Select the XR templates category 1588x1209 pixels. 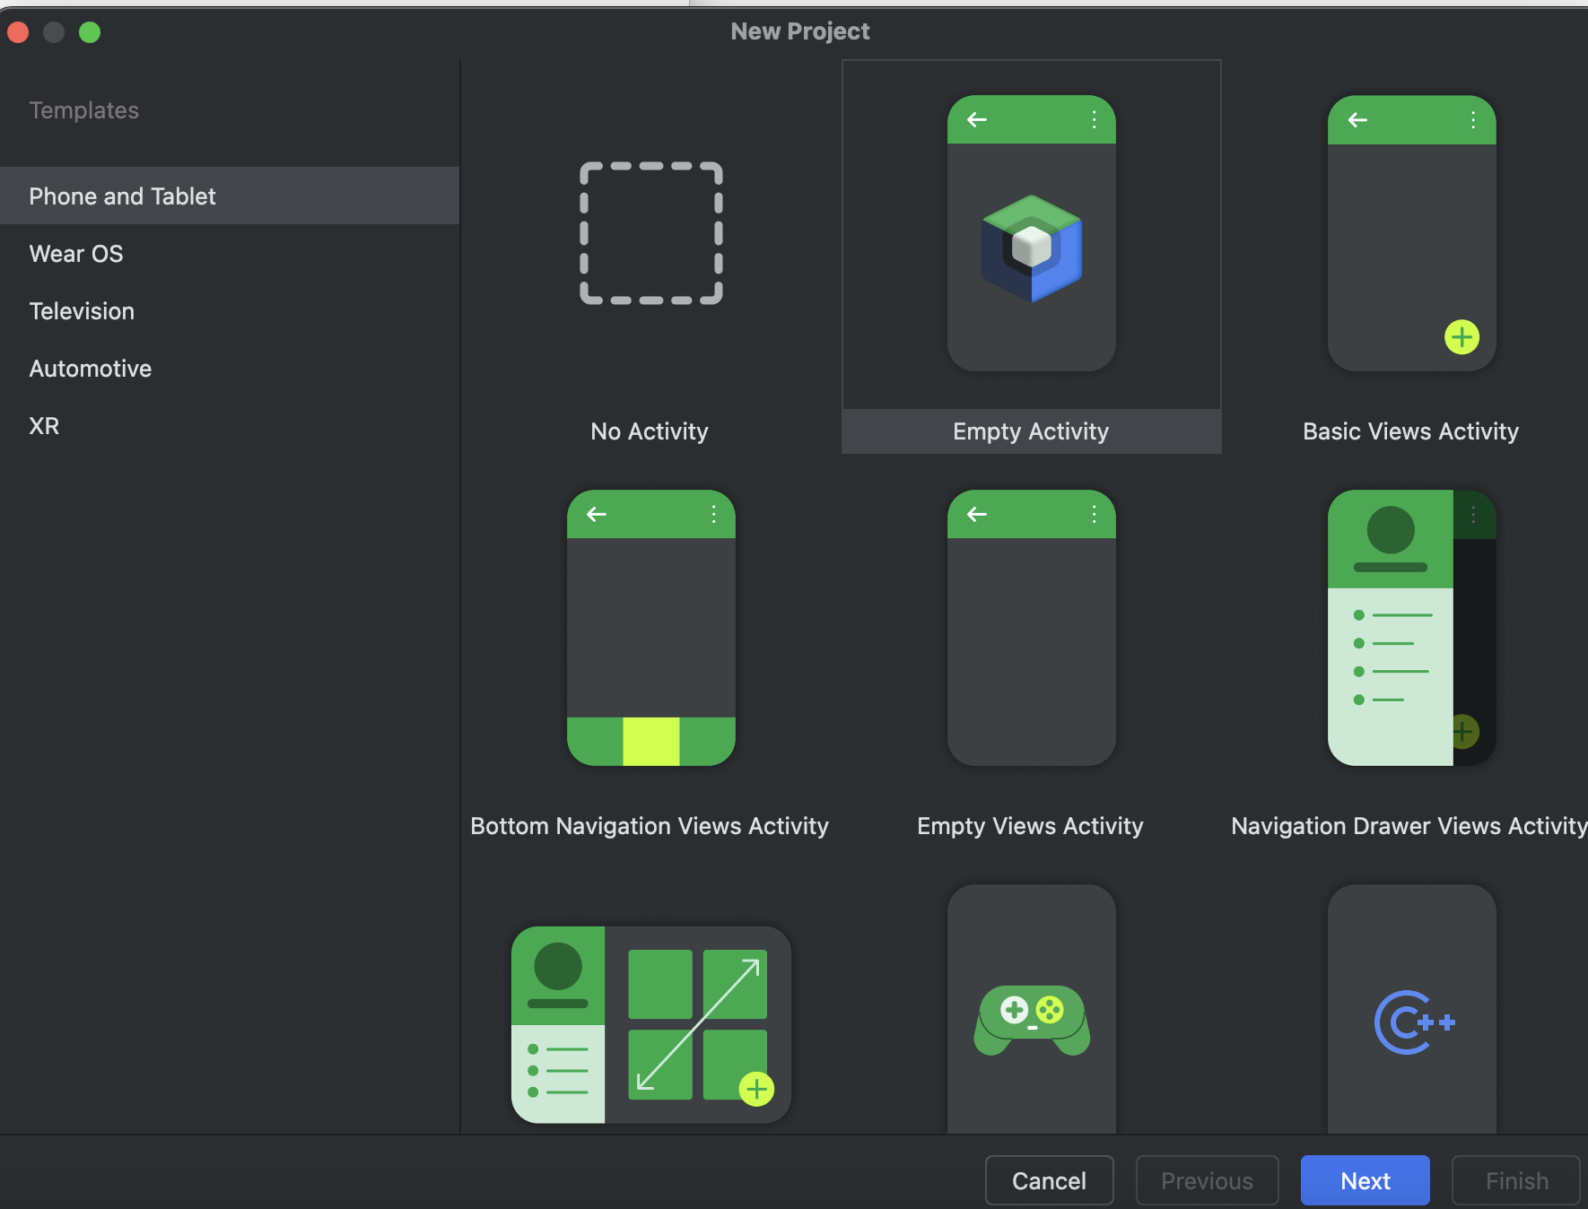[x=230, y=426]
